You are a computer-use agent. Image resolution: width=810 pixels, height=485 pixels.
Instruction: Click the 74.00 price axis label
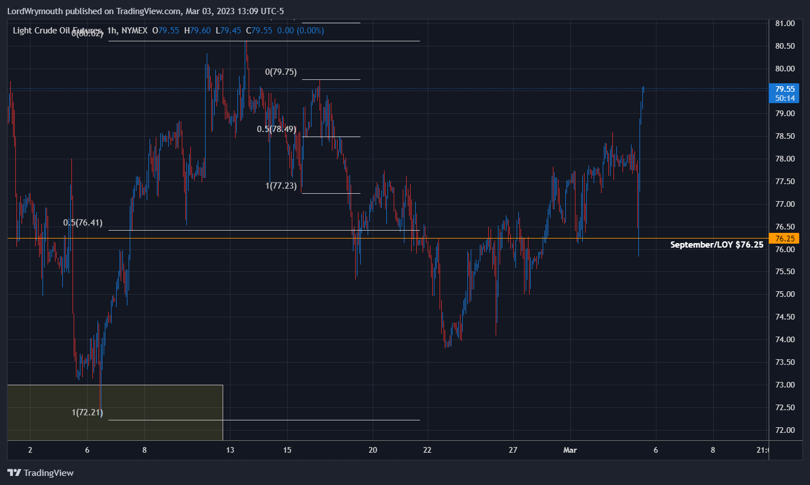tap(785, 339)
